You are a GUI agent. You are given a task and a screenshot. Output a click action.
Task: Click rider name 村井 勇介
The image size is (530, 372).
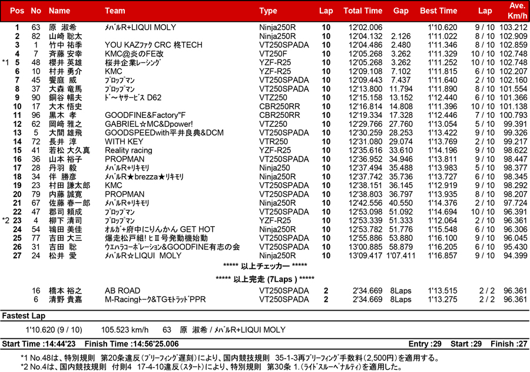tap(65, 71)
